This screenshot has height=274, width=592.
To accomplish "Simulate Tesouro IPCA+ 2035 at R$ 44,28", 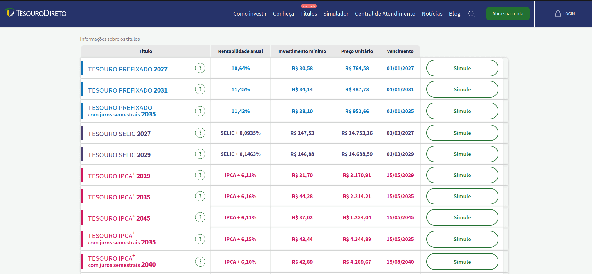I will 462,196.
